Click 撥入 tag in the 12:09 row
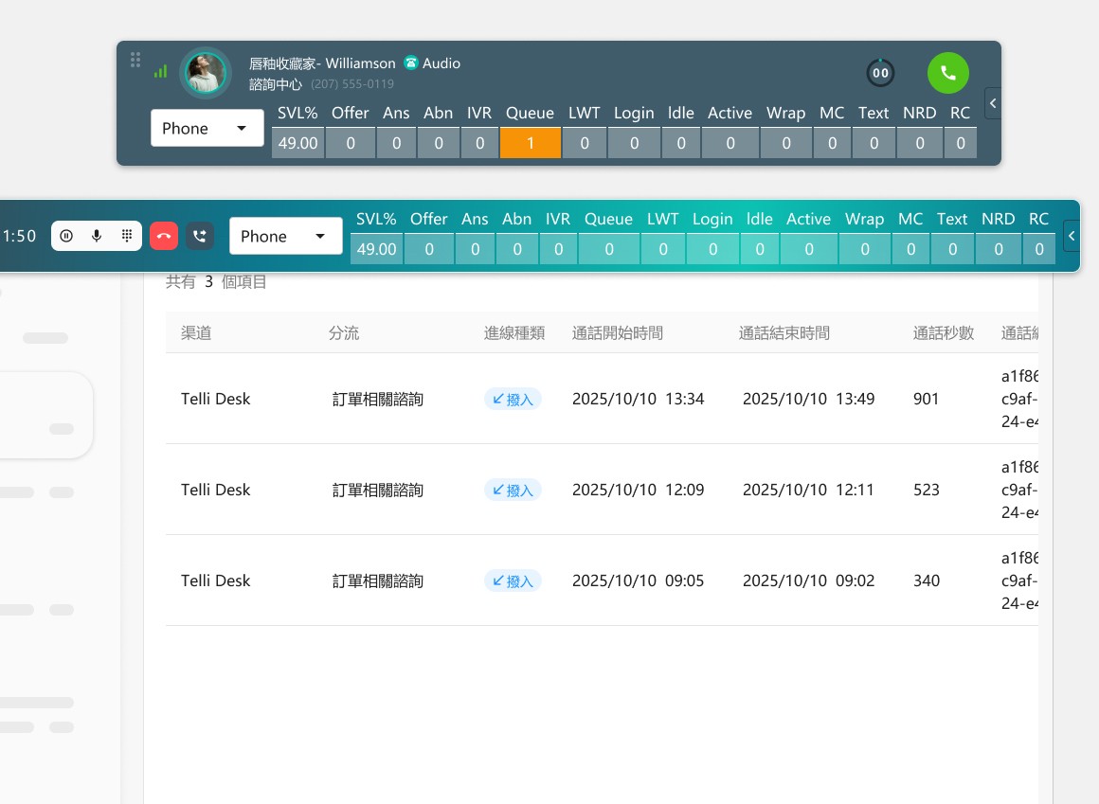 (513, 490)
